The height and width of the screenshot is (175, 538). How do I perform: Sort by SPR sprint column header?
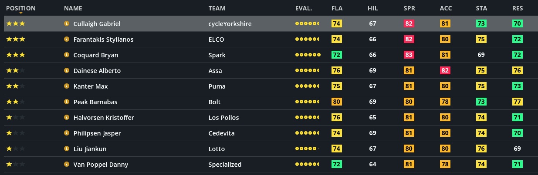coord(409,8)
